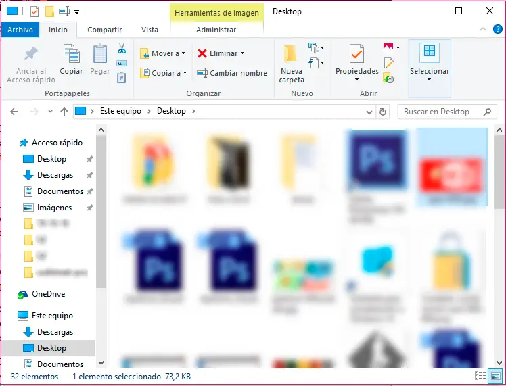
Task: Click the edit pencil icon in Abrir group
Action: click(x=388, y=63)
